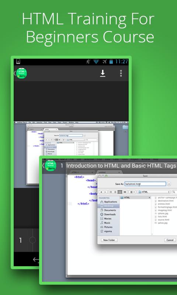Tap the muted sound icon in status bar
This screenshot has height=295, width=177.
coord(88,62)
